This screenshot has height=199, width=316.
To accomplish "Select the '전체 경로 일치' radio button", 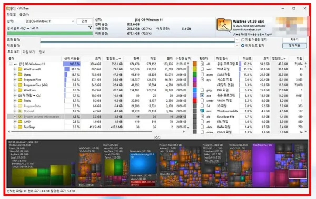I will coord(243,46).
